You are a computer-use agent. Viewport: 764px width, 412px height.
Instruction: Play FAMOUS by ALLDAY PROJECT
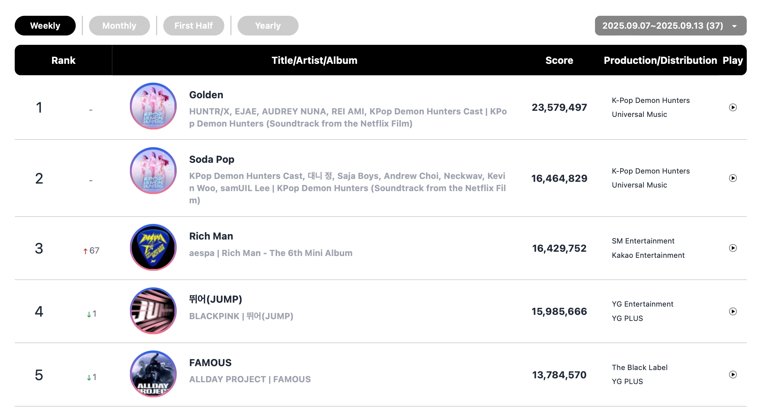point(732,375)
